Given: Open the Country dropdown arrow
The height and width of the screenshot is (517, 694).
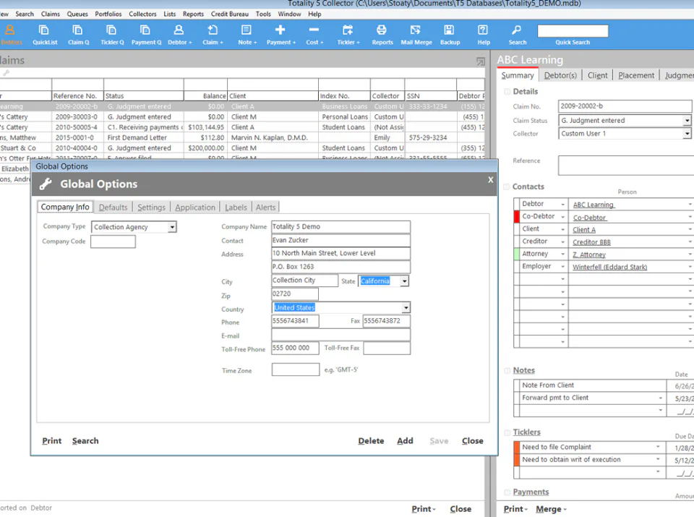Looking at the screenshot, I should (x=406, y=307).
